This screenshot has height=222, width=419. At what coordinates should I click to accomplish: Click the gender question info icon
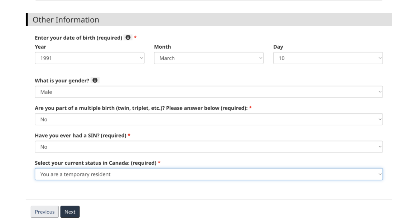tap(95, 80)
